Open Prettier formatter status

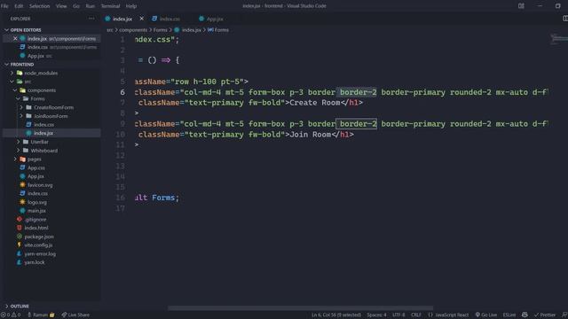544,315
